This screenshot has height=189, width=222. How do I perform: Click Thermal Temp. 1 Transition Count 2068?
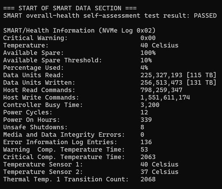[x=148, y=179]
